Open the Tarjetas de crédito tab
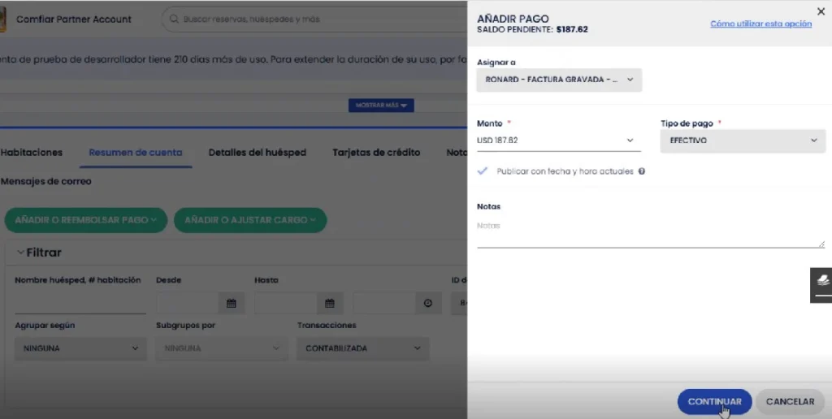 coord(376,153)
